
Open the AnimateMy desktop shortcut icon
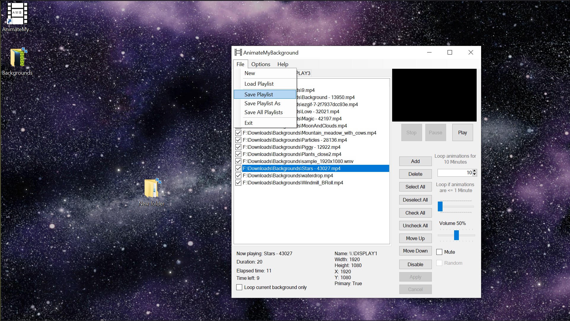tap(17, 14)
